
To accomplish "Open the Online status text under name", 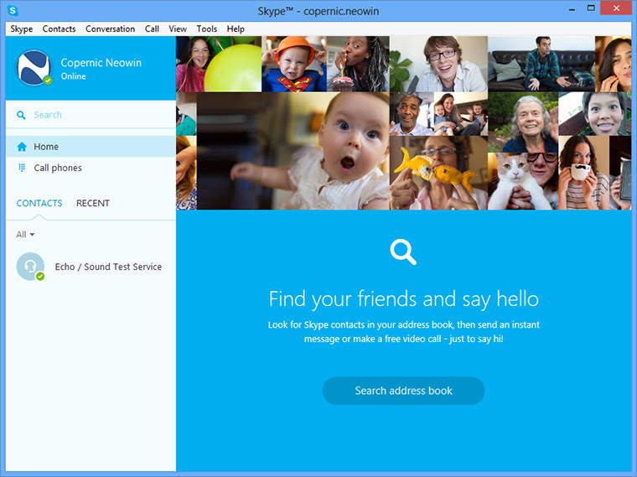I will [x=74, y=76].
